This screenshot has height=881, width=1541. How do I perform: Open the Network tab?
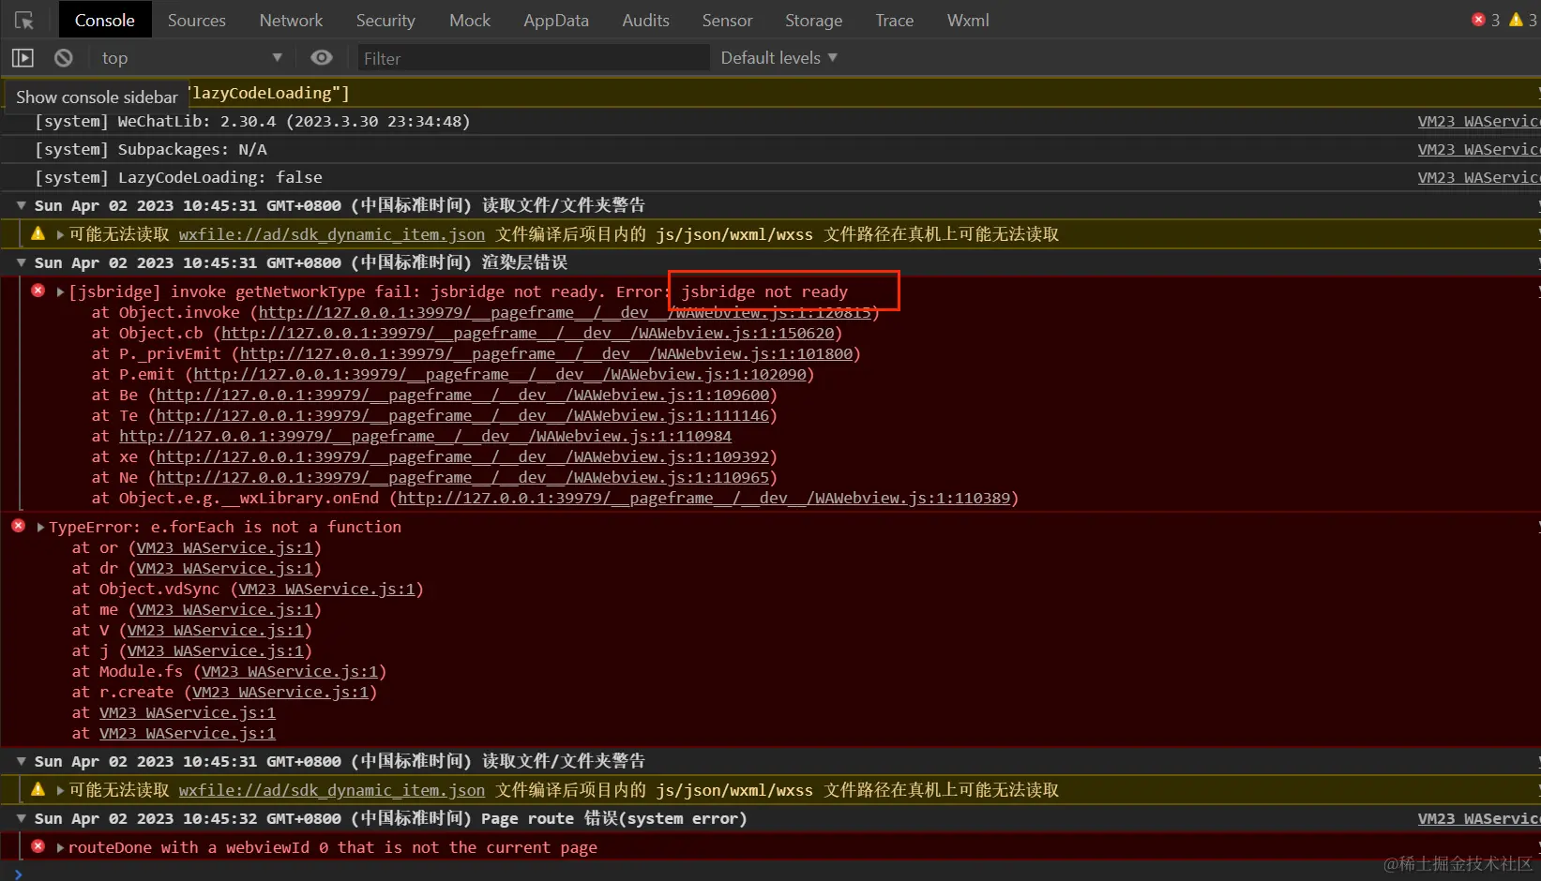[x=291, y=20]
